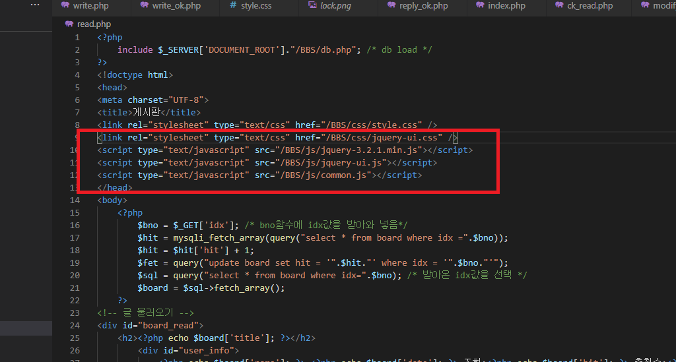This screenshot has width=676, height=362.
Task: Click the div id user_info line
Action: 188,350
